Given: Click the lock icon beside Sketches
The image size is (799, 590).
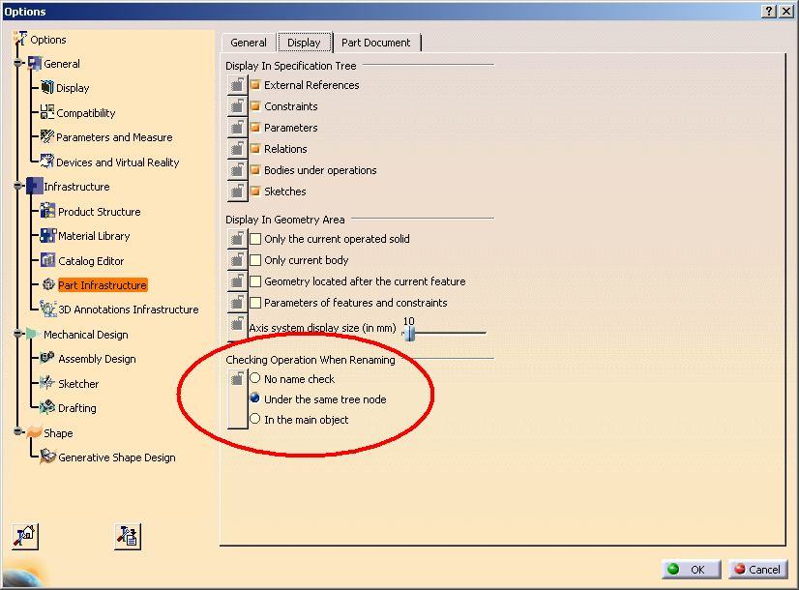Looking at the screenshot, I should [x=237, y=192].
